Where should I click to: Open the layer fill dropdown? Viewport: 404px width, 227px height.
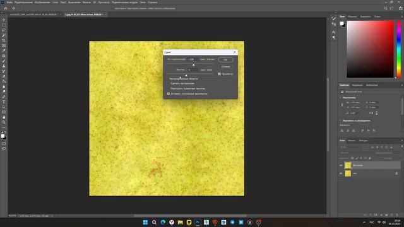[396, 158]
